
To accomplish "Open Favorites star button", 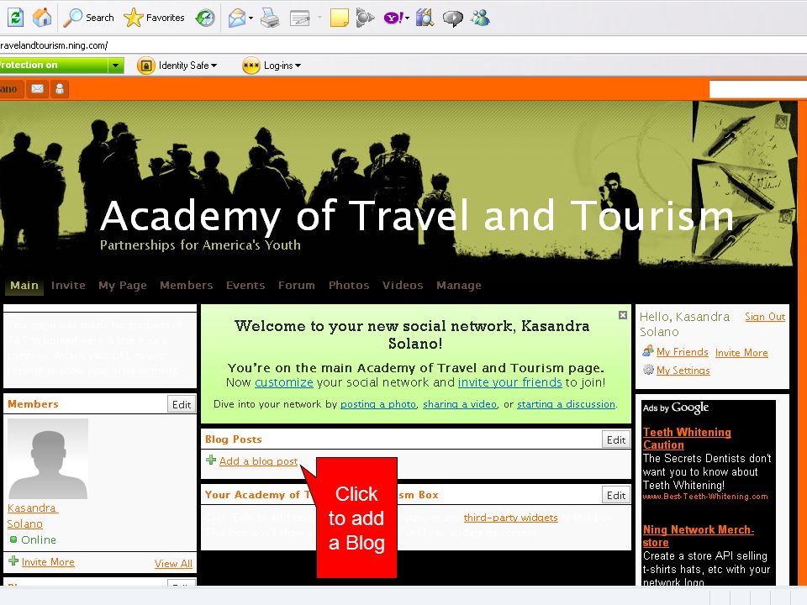I will coord(155,18).
